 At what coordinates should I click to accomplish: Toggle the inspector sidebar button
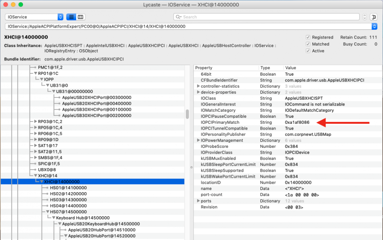(x=373, y=17)
